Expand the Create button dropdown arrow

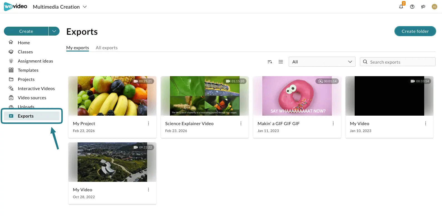tap(54, 31)
